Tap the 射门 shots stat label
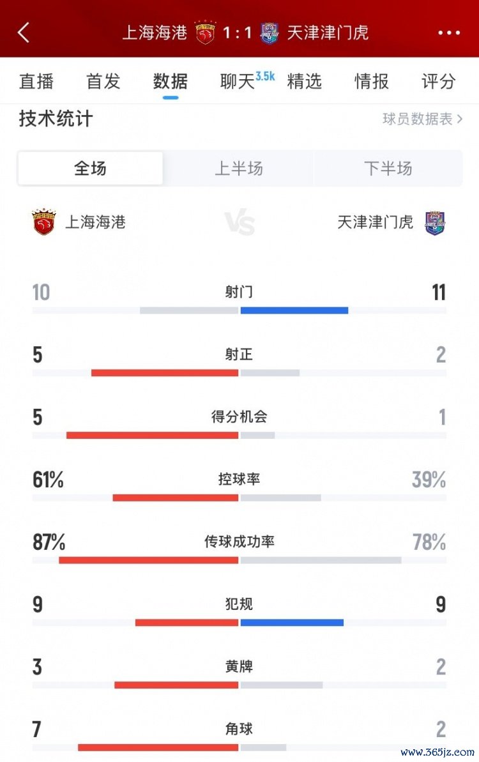 pyautogui.click(x=239, y=293)
